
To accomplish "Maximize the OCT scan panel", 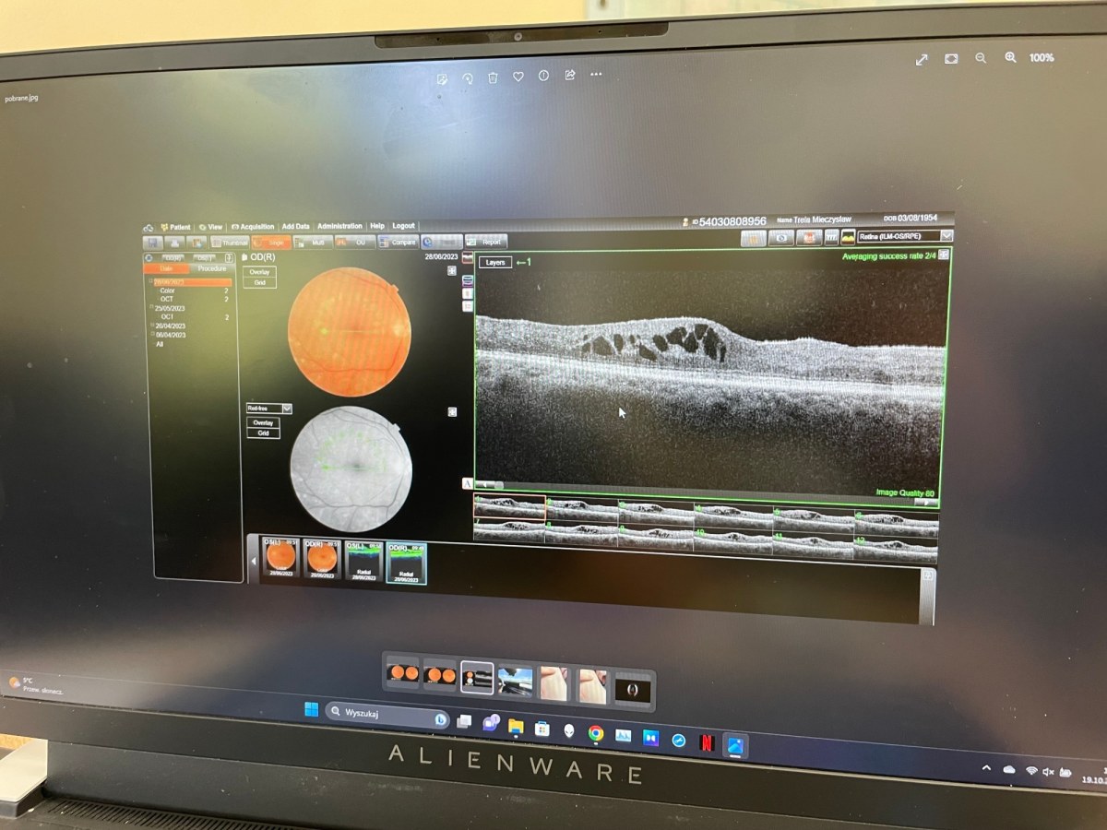I will click(x=944, y=255).
